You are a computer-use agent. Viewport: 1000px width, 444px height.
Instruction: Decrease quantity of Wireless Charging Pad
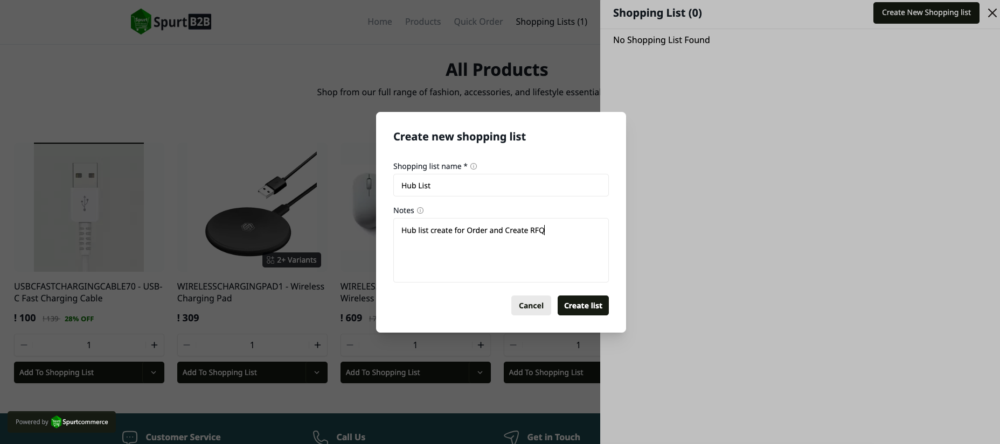pos(187,345)
